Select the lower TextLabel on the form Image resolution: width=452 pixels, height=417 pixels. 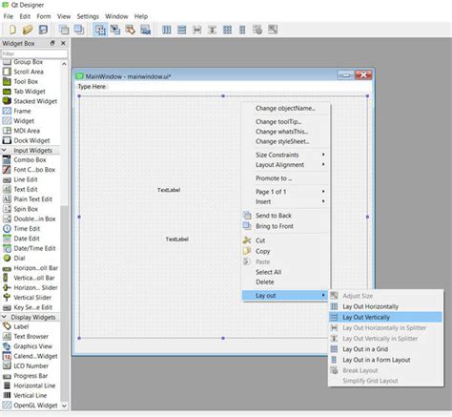[x=177, y=239]
